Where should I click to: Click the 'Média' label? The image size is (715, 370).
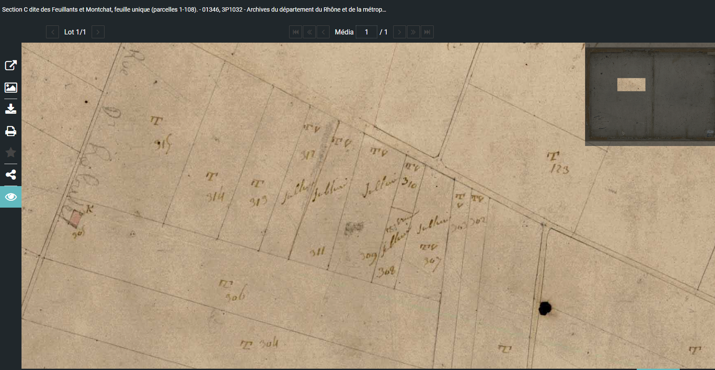(344, 32)
